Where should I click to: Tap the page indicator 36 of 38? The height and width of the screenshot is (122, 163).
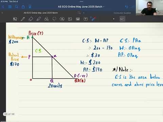click(x=9, y=114)
